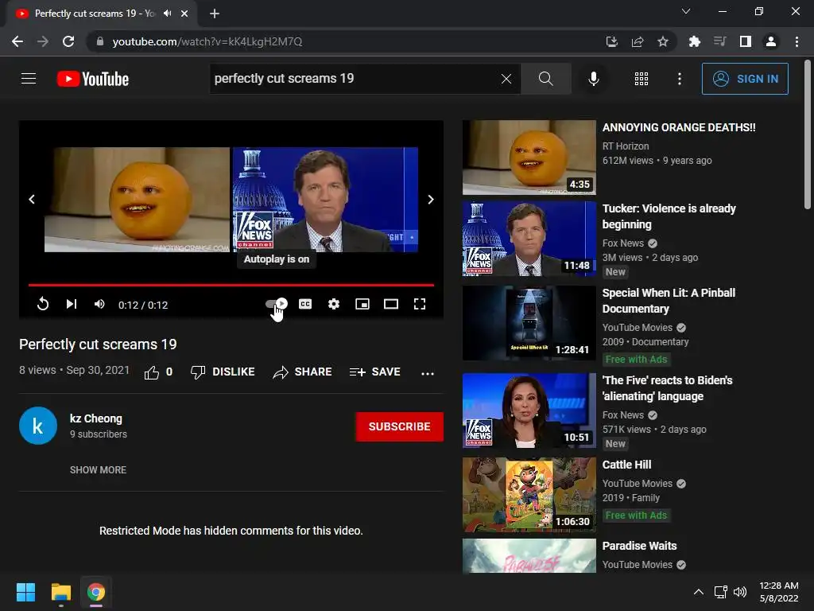The image size is (814, 611).
Task: Show hidden system tray icons
Action: 699,592
